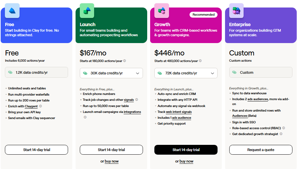Click the Enterprise plan purple shapes icon
Viewport: 297px width, 169px height.
coord(236,11)
